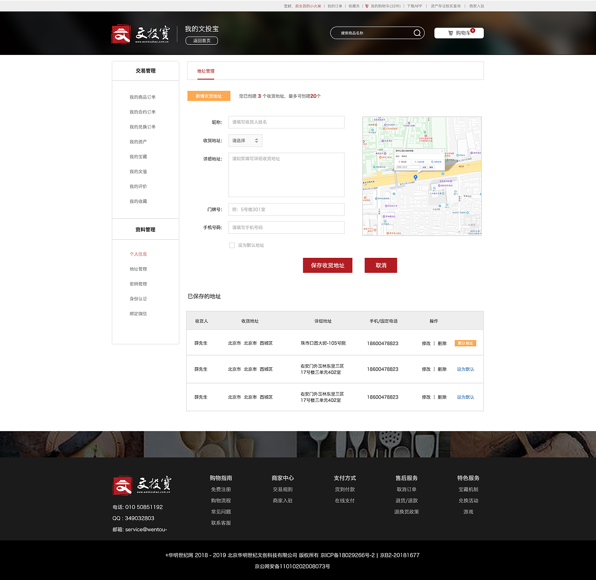This screenshot has height=580, width=596.
Task: Open 我的合约订单 in sidebar
Action: tap(142, 112)
